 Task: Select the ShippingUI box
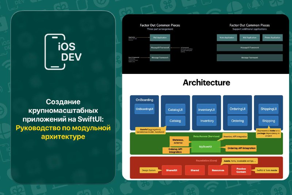click(x=269, y=109)
